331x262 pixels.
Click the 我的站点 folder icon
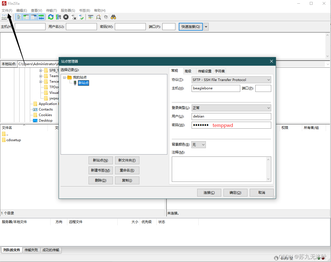click(70, 77)
